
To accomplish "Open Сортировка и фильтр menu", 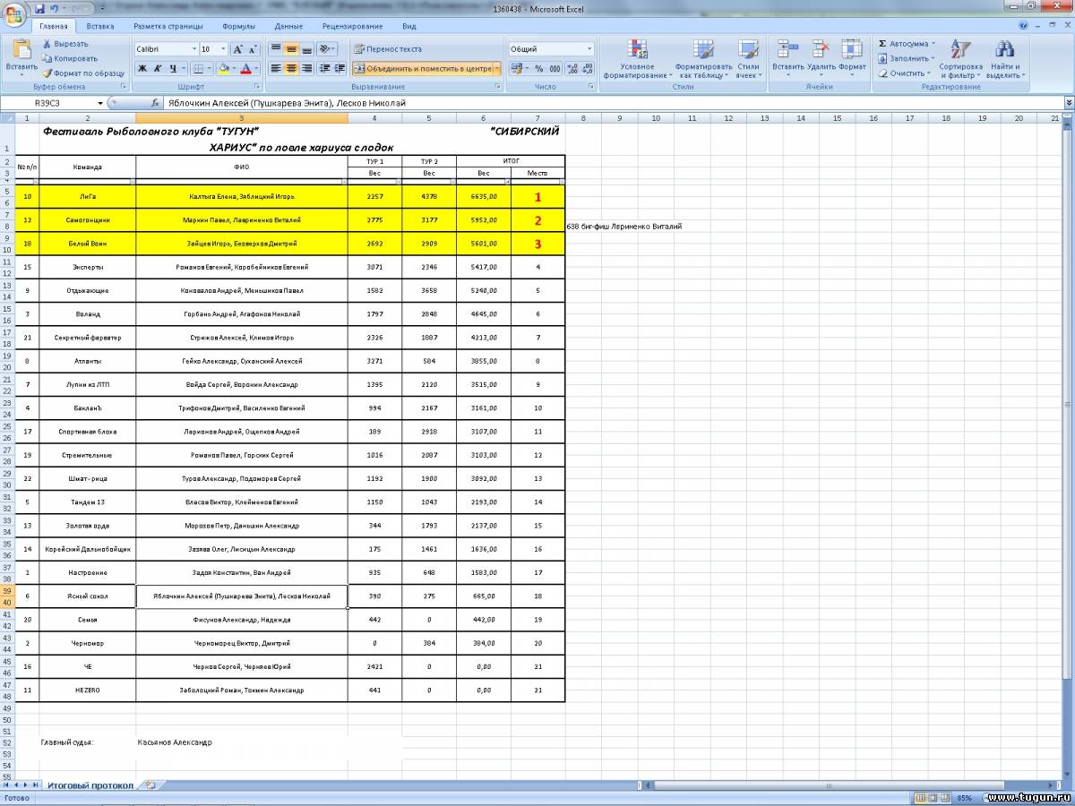I will (x=960, y=59).
